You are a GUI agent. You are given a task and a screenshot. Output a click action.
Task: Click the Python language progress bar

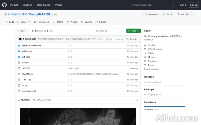165,107
